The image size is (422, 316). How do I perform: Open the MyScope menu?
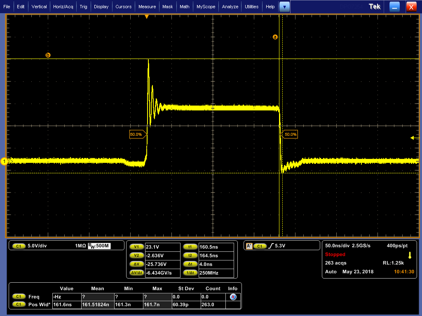tap(205, 7)
